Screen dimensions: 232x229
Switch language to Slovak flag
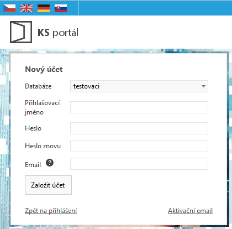coord(61,8)
